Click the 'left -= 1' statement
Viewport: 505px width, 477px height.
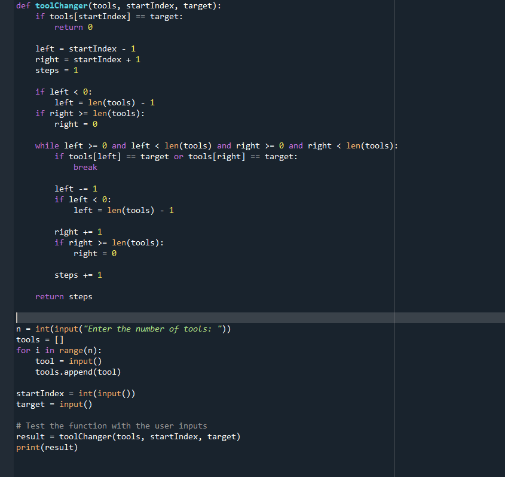(x=76, y=189)
